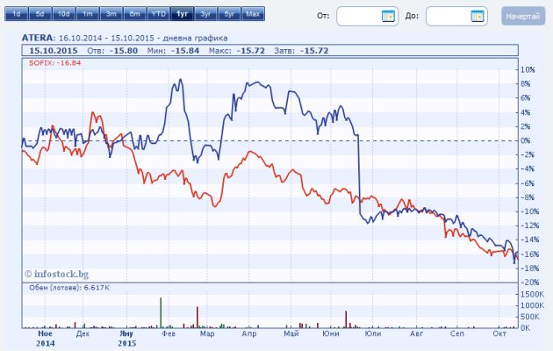Click the Апр month axis label

[249, 333]
